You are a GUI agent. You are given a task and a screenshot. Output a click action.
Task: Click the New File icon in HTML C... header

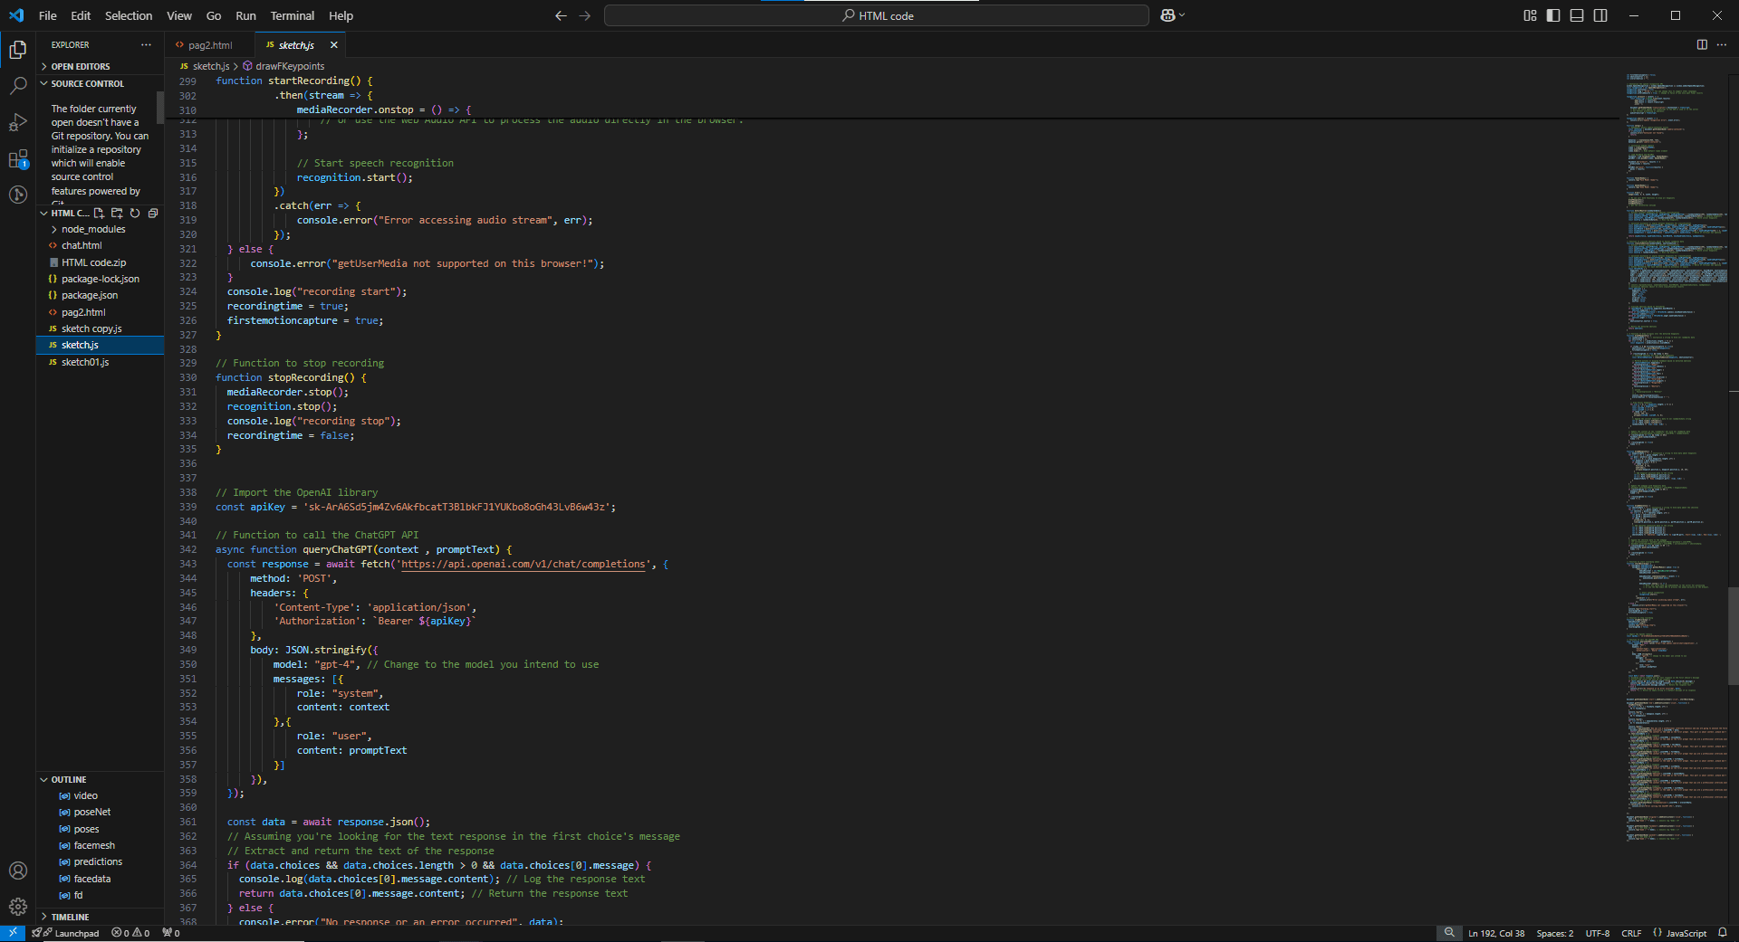point(99,214)
